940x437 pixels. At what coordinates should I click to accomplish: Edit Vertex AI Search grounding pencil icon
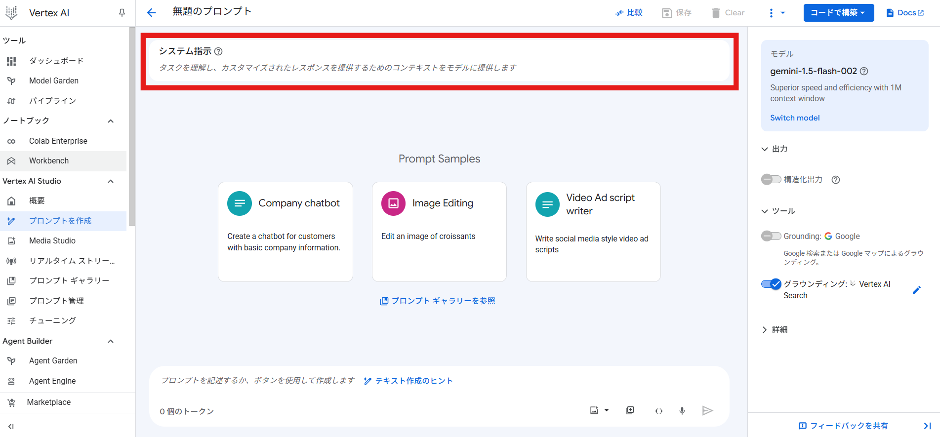917,290
